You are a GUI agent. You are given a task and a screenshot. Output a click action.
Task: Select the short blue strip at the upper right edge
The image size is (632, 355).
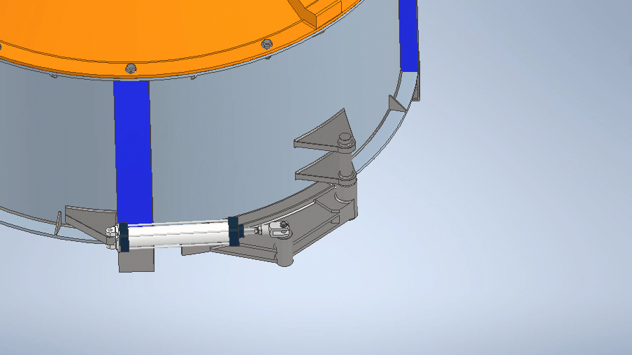pyautogui.click(x=408, y=36)
